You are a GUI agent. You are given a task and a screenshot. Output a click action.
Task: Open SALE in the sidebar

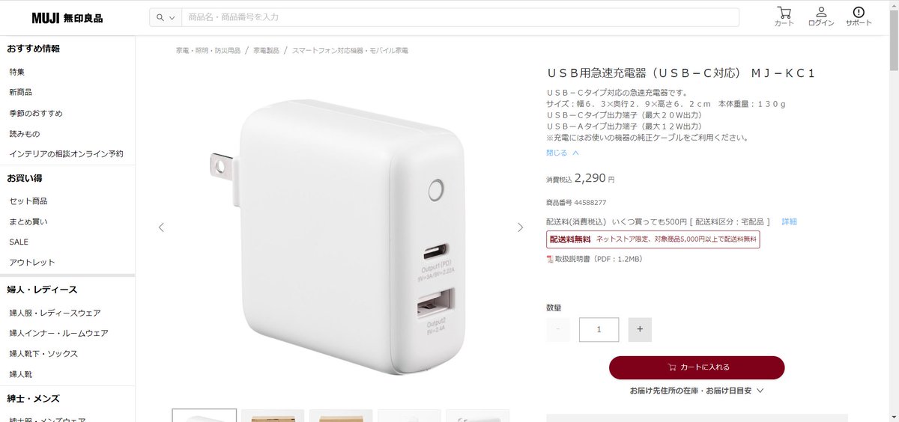[x=19, y=242]
